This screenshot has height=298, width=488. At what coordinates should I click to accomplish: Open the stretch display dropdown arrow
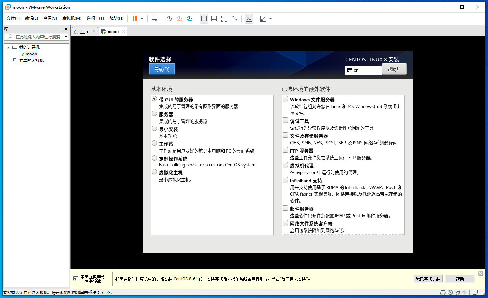(271, 19)
